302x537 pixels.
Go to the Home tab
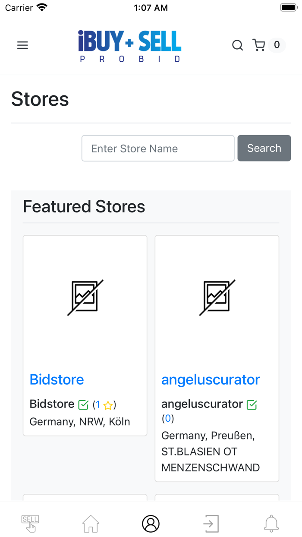[91, 524]
